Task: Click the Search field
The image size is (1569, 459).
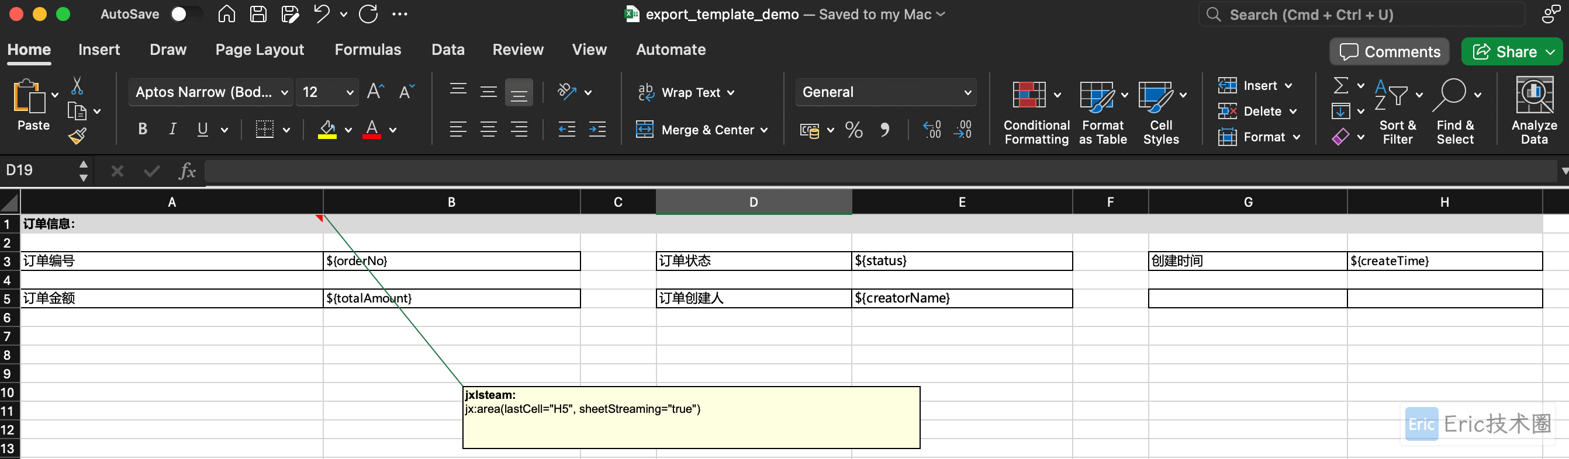Action: [1362, 15]
